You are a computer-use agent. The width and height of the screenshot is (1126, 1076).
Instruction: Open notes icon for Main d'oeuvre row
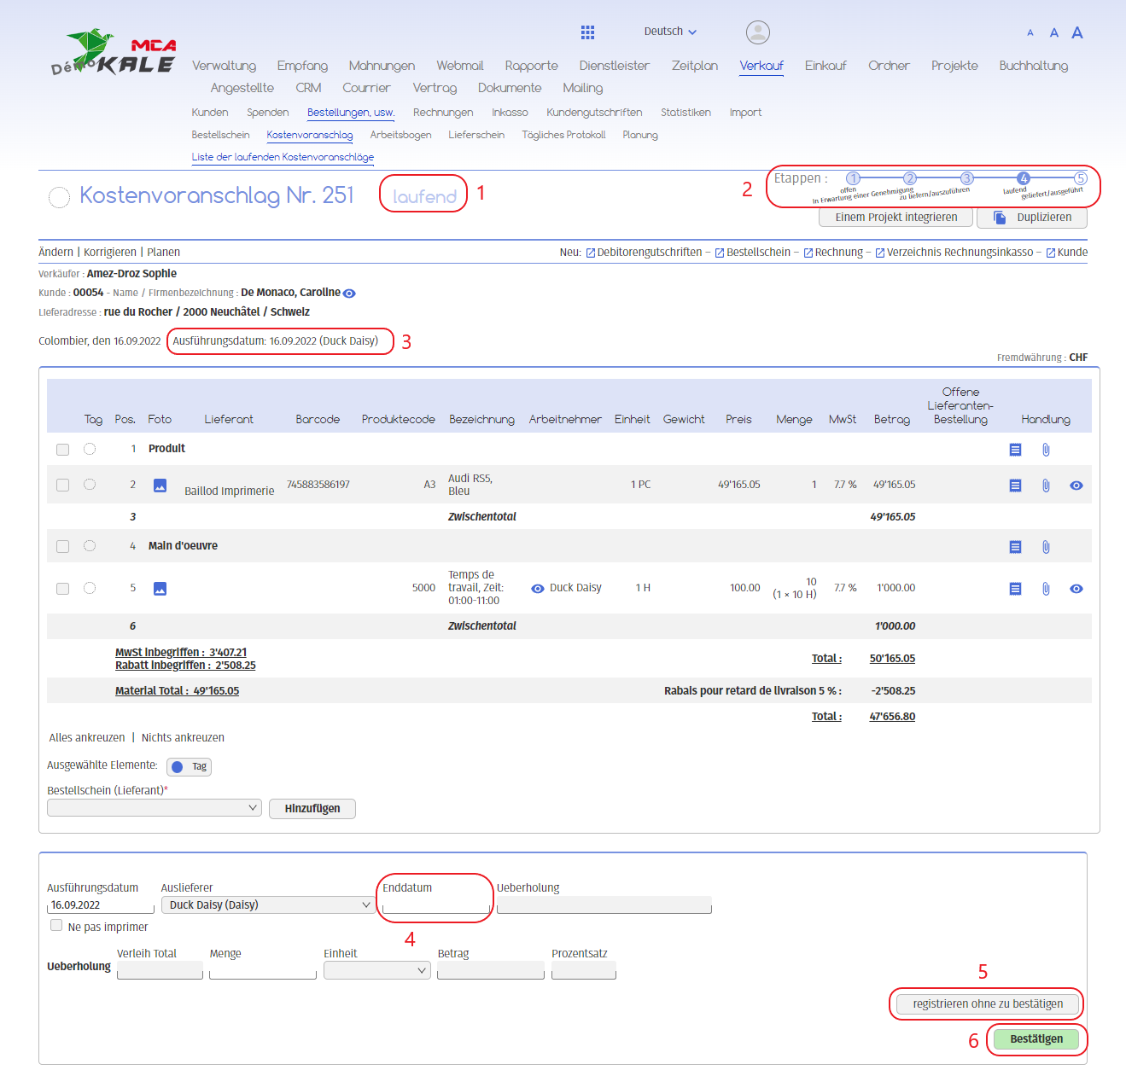(1015, 547)
